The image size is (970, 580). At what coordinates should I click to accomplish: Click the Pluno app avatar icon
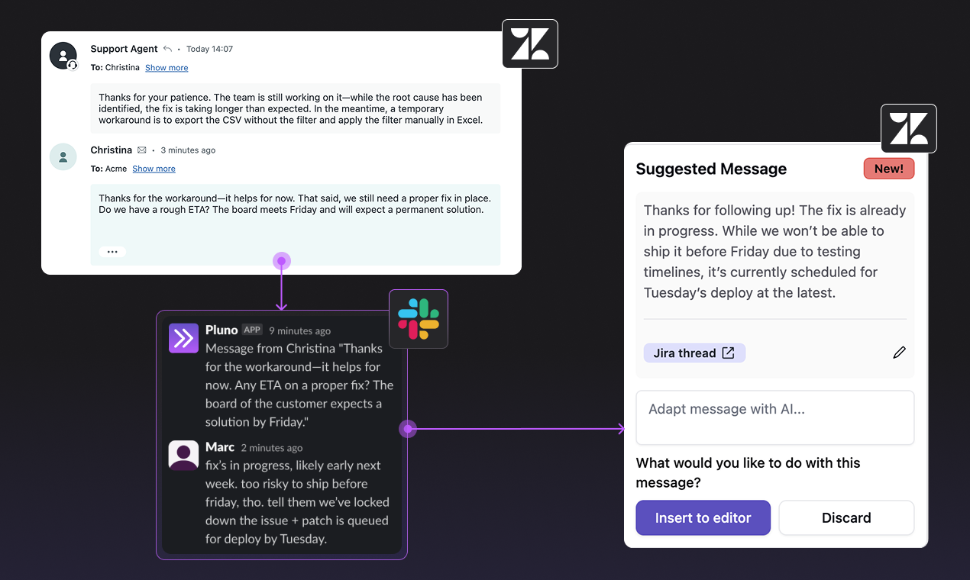183,338
